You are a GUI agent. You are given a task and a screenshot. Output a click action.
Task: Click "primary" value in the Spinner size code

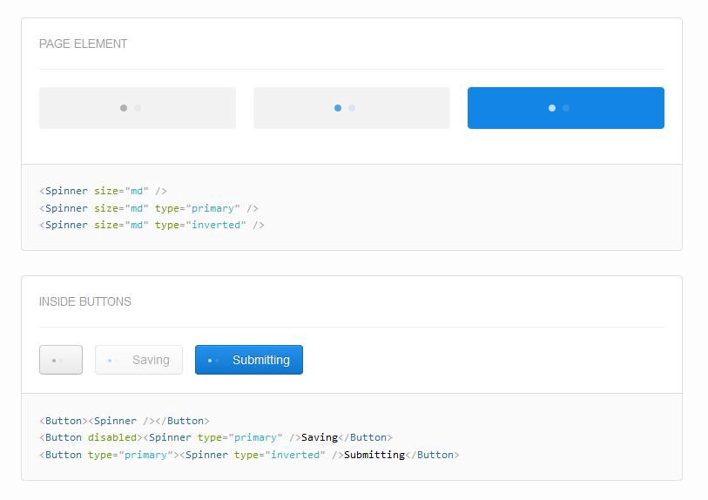click(x=212, y=208)
